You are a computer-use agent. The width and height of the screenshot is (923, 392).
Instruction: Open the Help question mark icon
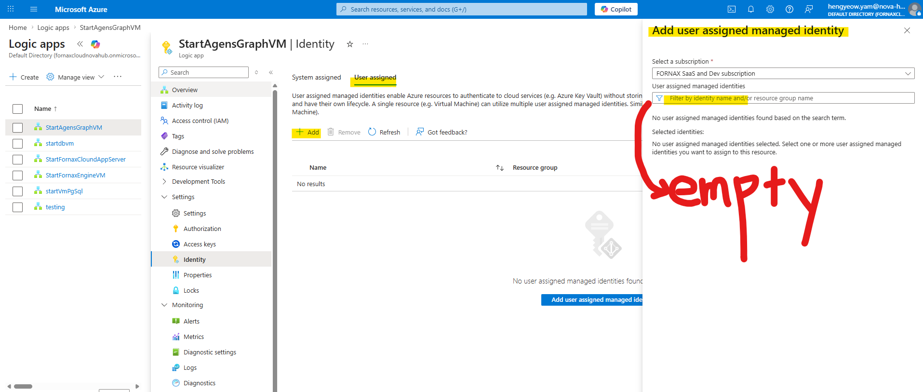(x=789, y=9)
